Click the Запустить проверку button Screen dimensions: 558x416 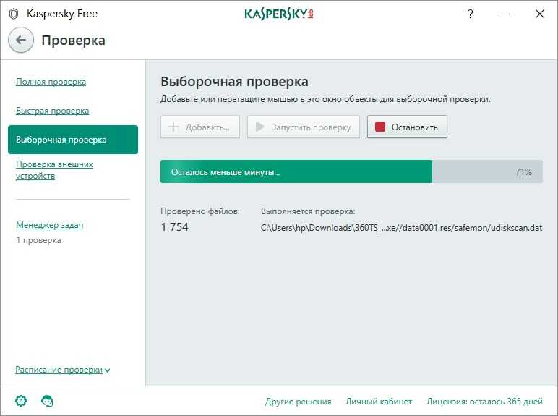pos(304,127)
